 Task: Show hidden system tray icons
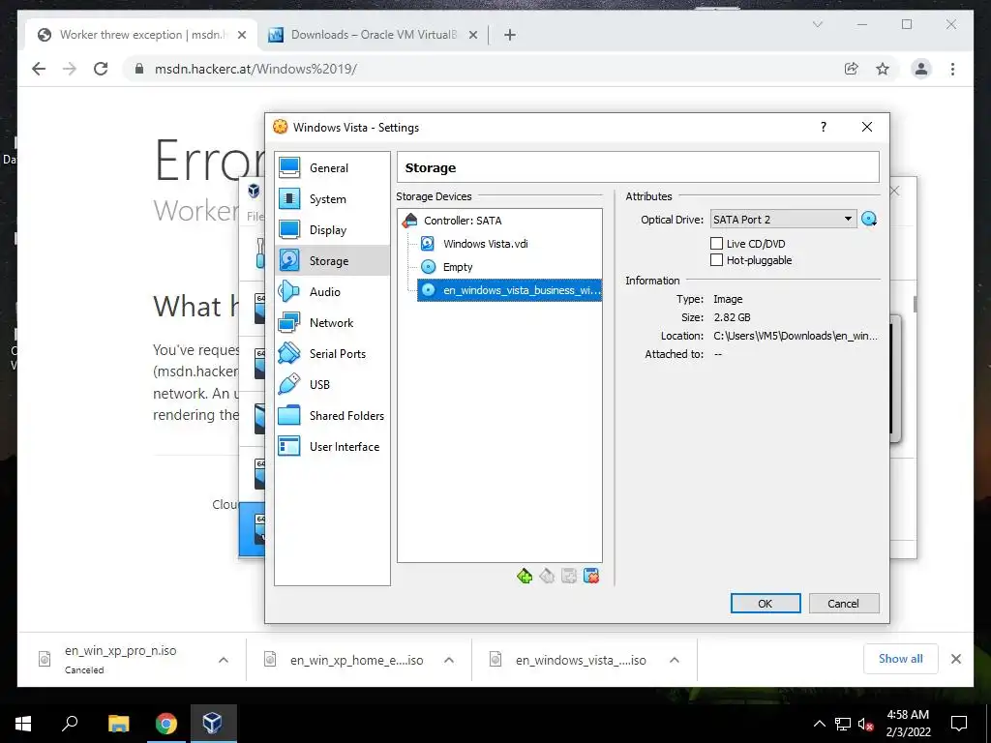[819, 724]
